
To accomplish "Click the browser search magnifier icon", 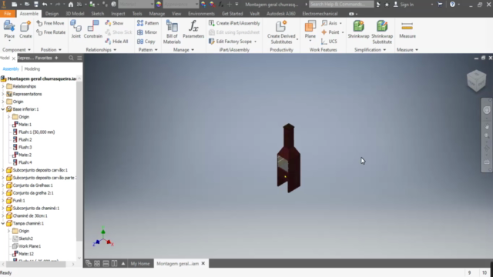I will (71, 58).
